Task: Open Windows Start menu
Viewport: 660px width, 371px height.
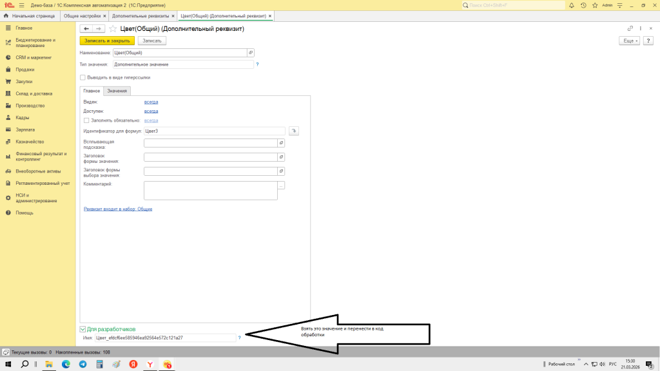Action: pyautogui.click(x=8, y=365)
